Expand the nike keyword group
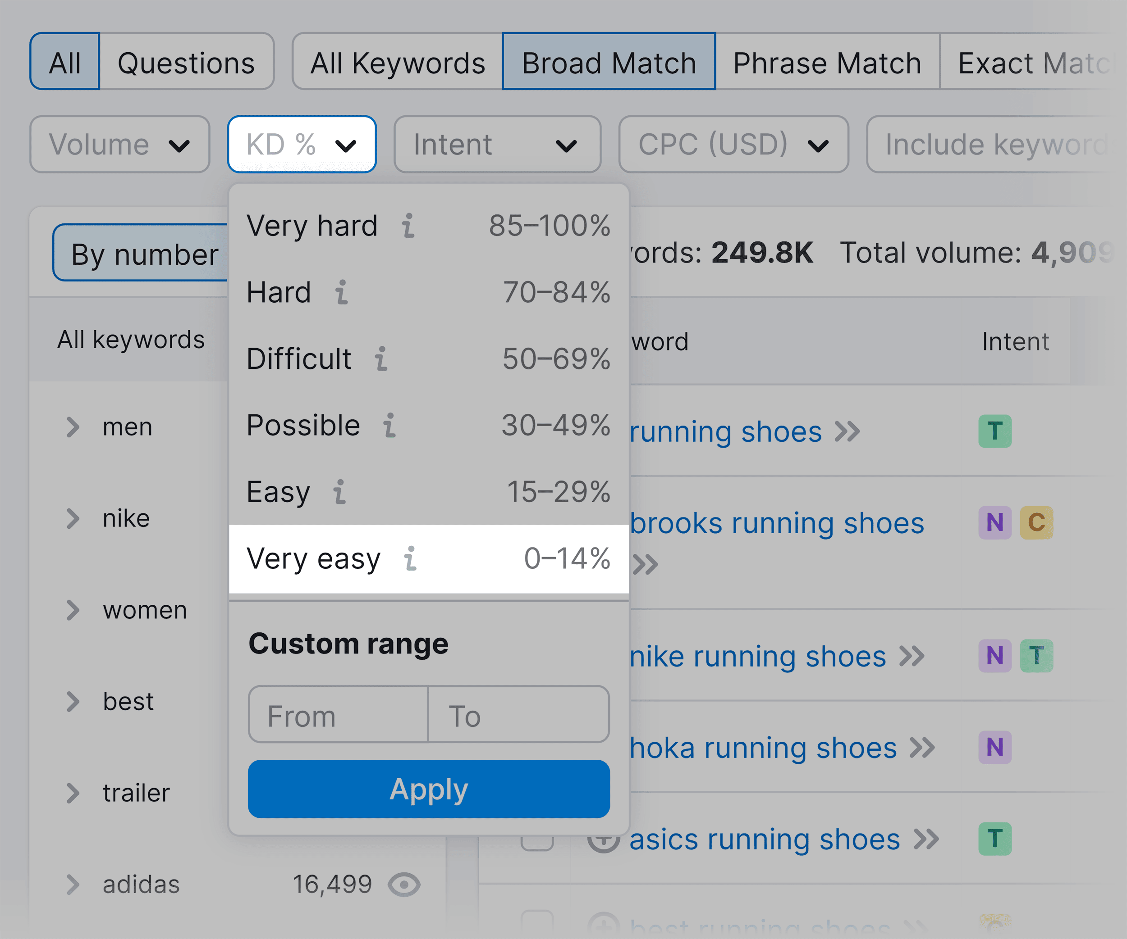Image resolution: width=1127 pixels, height=939 pixels. (x=73, y=517)
